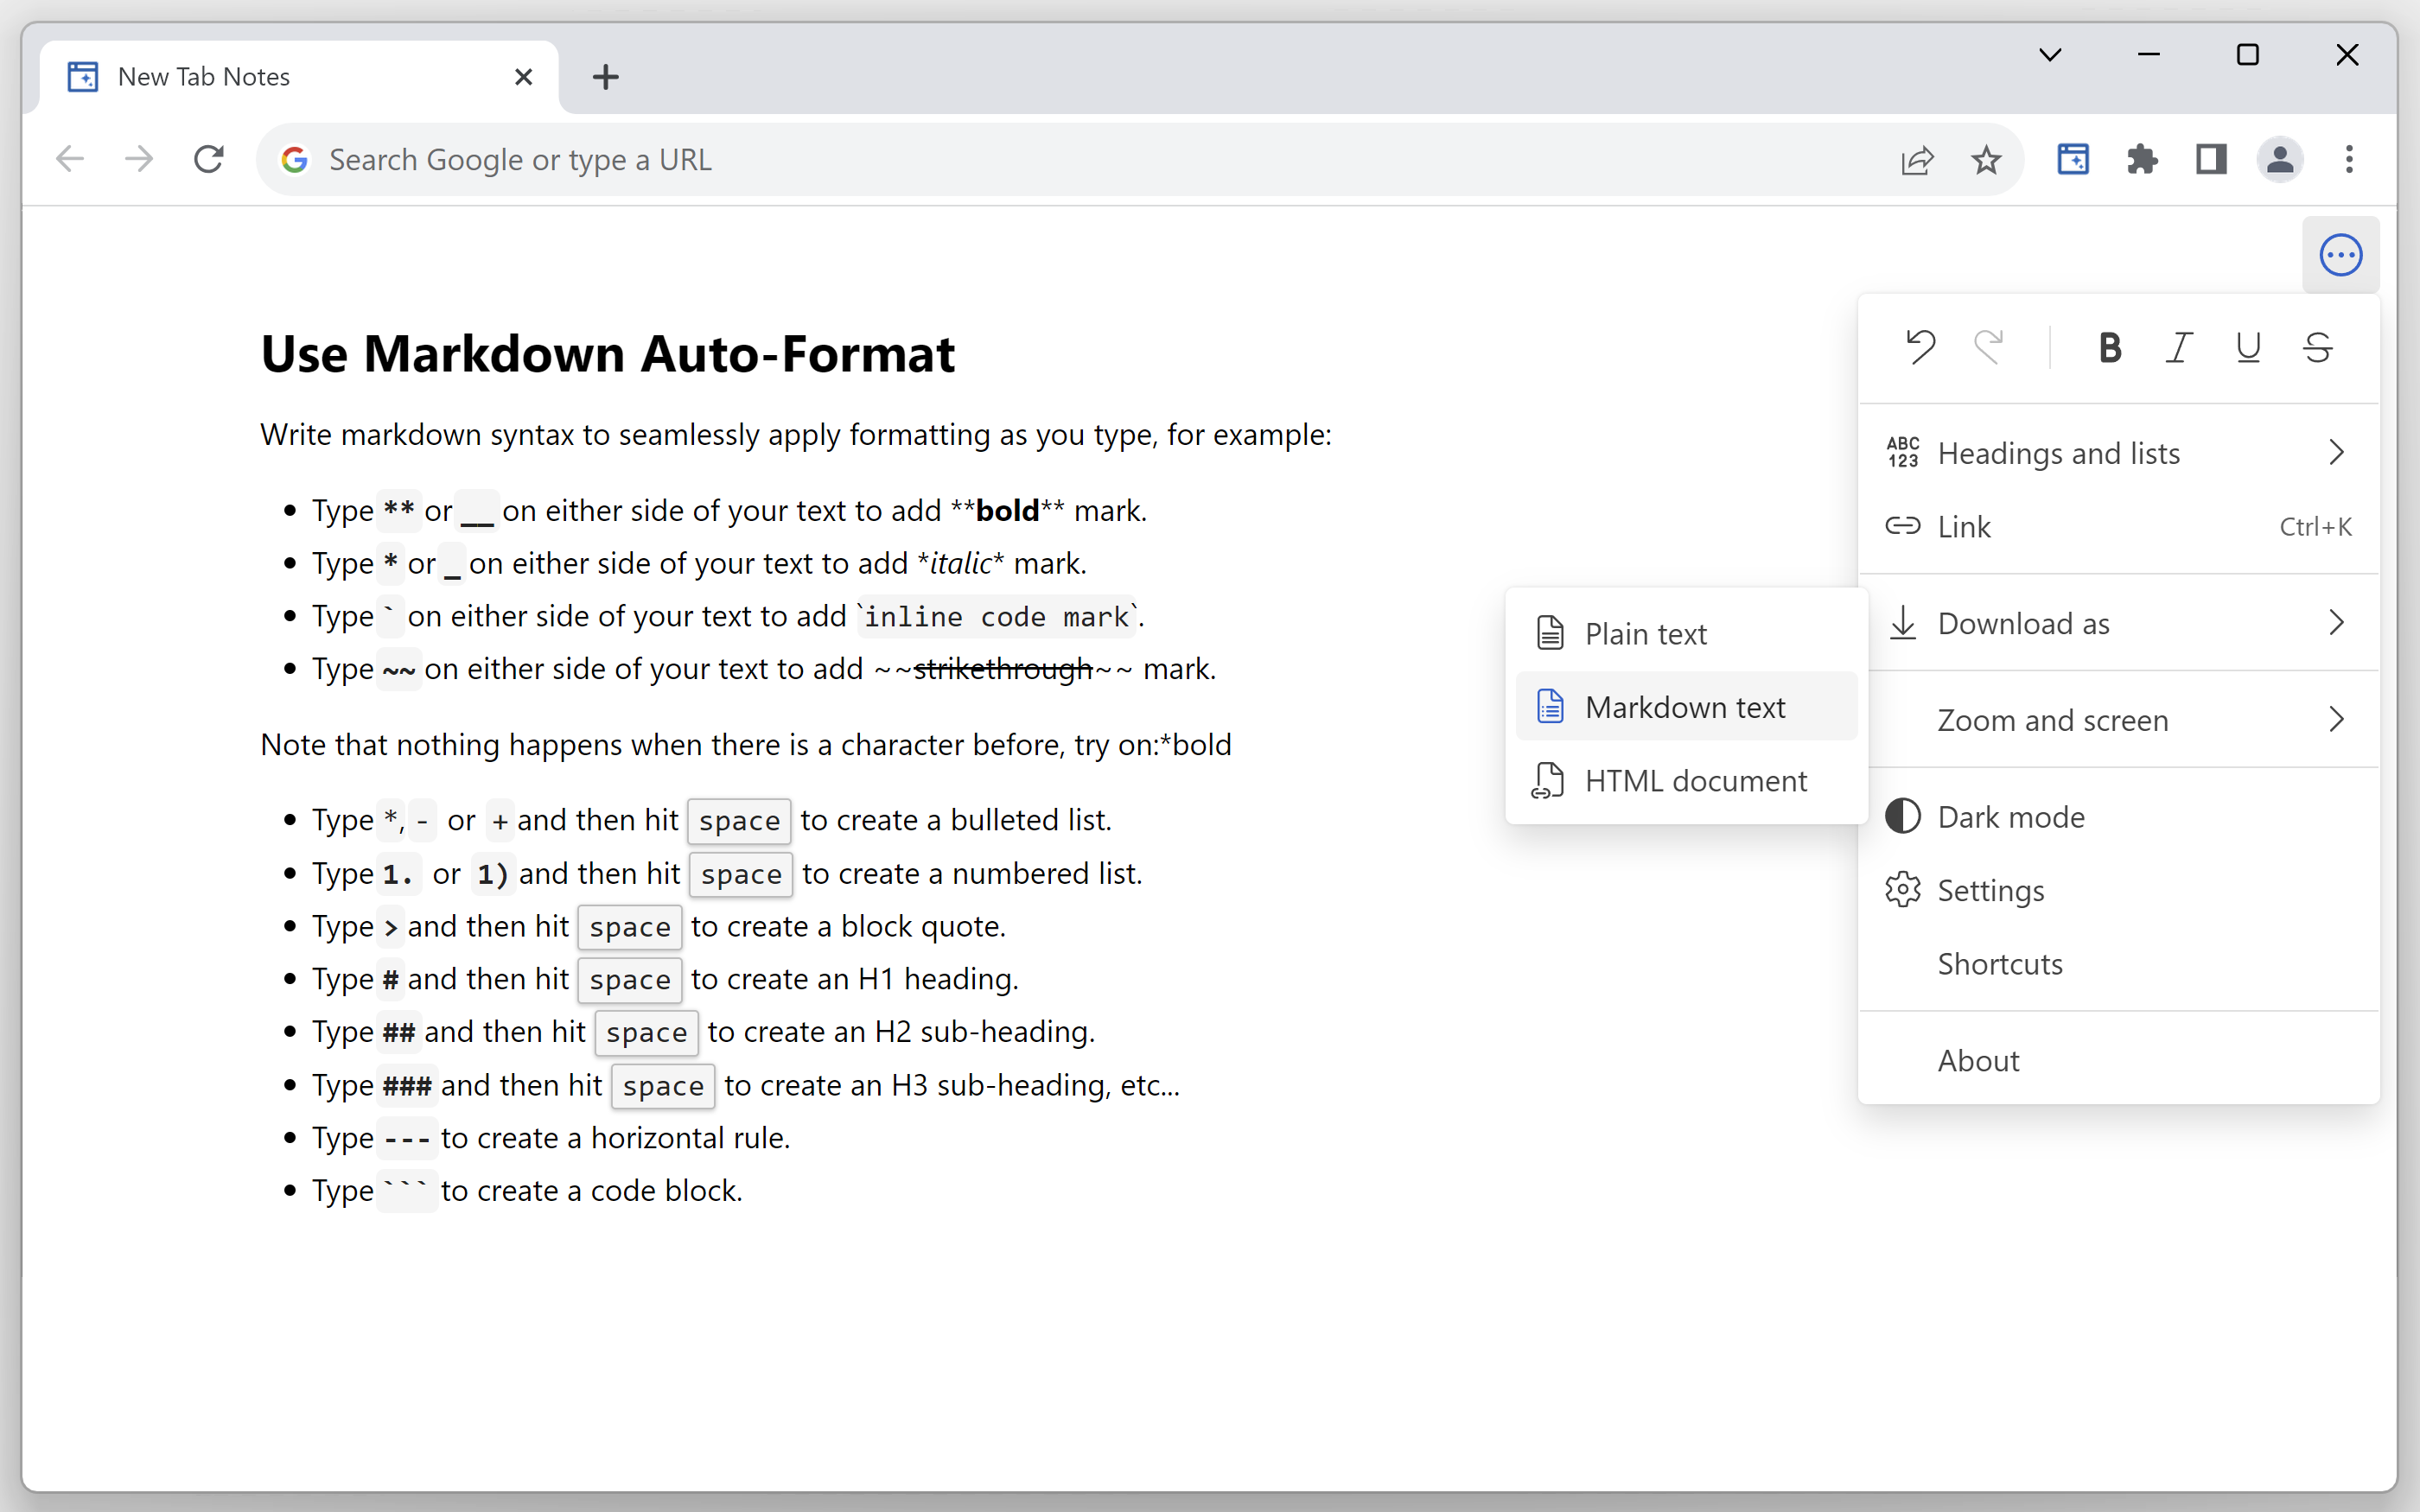The width and height of the screenshot is (2420, 1512).
Task: Click the Google logo in address bar
Action: [x=294, y=159]
